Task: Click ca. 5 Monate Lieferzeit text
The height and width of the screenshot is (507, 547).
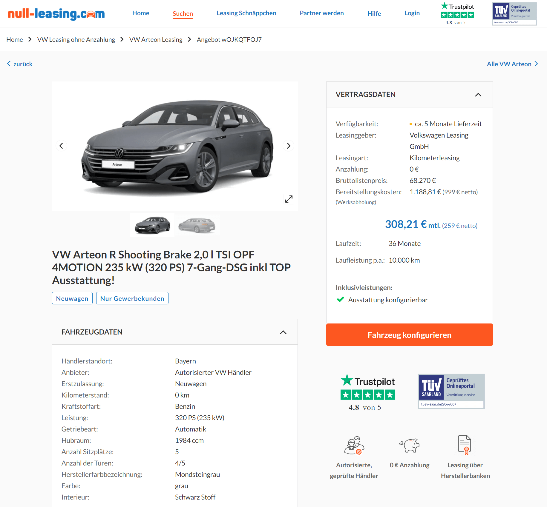Action: 448,124
